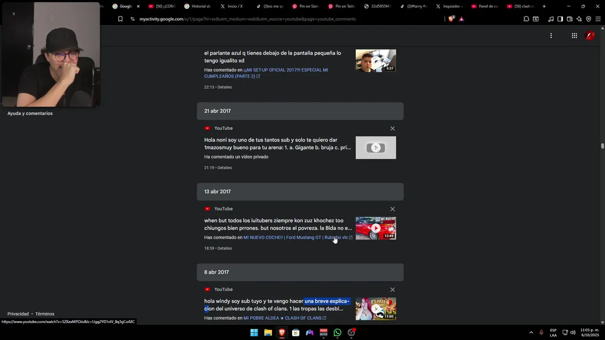Click the 8 abr 2017 date header
This screenshot has width=605, height=340.
[x=300, y=272]
